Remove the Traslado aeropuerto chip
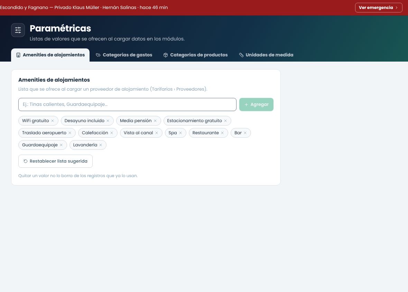Viewport: 408px width, 292px height. tap(70, 133)
